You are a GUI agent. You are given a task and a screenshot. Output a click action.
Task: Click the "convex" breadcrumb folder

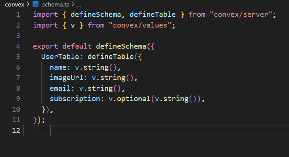15,5
